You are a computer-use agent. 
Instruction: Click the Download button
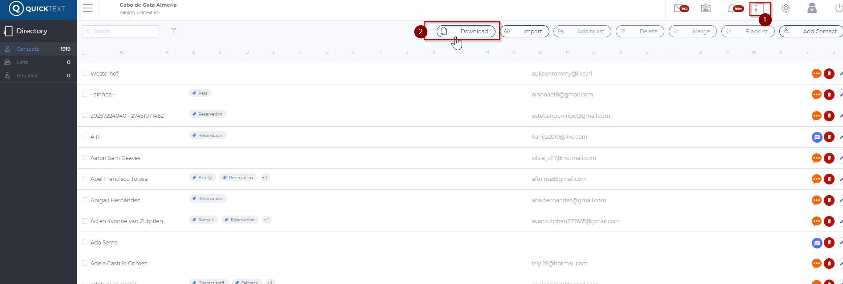pyautogui.click(x=466, y=32)
